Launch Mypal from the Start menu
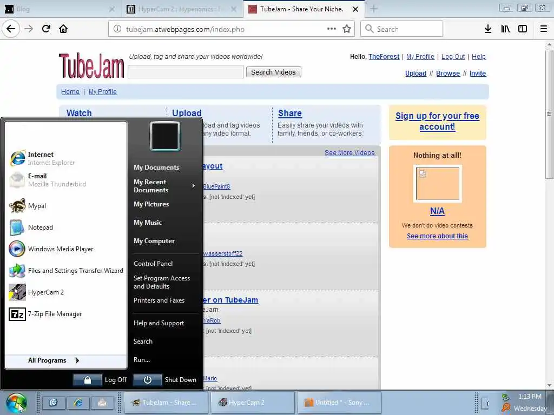Viewport: 554px width, 415px height. click(x=66, y=206)
